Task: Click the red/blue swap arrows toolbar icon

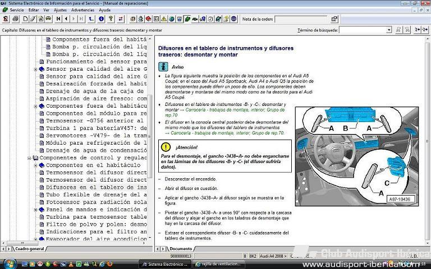Action: [121, 19]
